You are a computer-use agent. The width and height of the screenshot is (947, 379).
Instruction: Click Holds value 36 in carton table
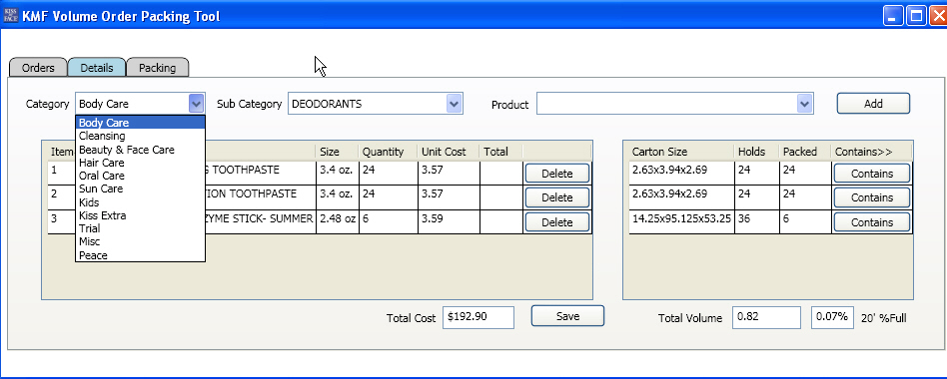point(756,221)
